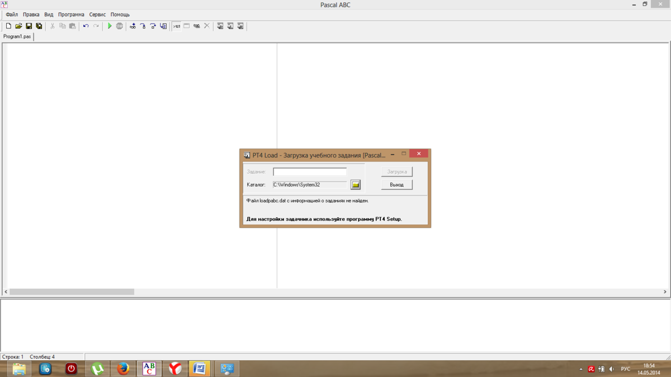671x377 pixels.
Task: Open the Помощь menu
Action: tap(120, 15)
